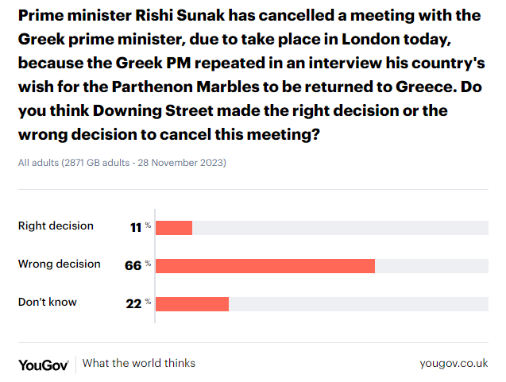
Task: Click the grey track of Don't know bar
Action: click(358, 304)
